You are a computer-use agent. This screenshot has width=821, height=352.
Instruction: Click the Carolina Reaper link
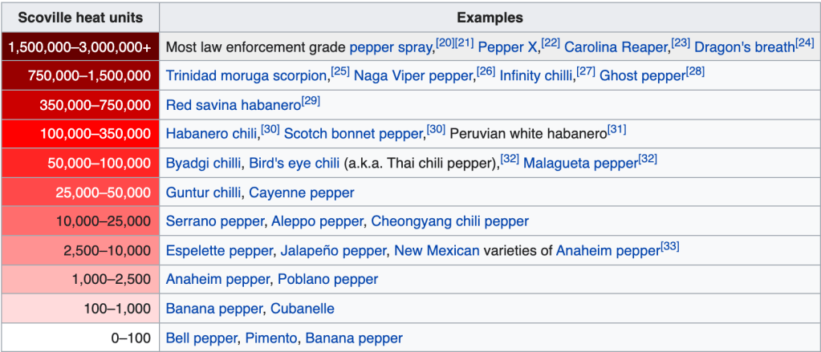pos(616,47)
